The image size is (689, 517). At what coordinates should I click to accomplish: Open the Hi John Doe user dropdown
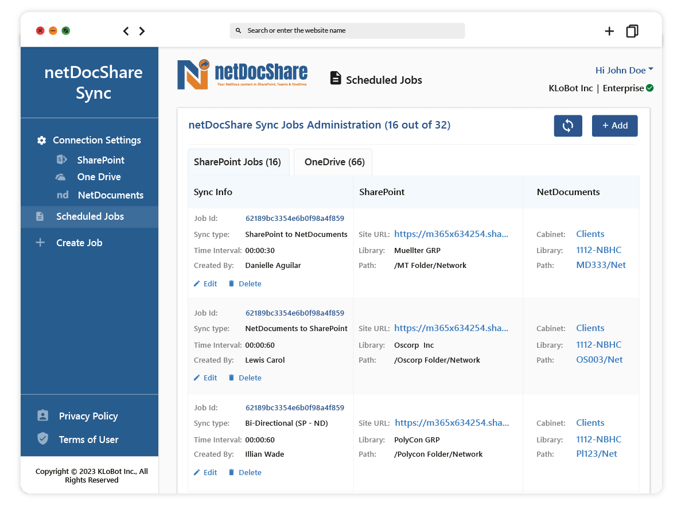point(624,71)
